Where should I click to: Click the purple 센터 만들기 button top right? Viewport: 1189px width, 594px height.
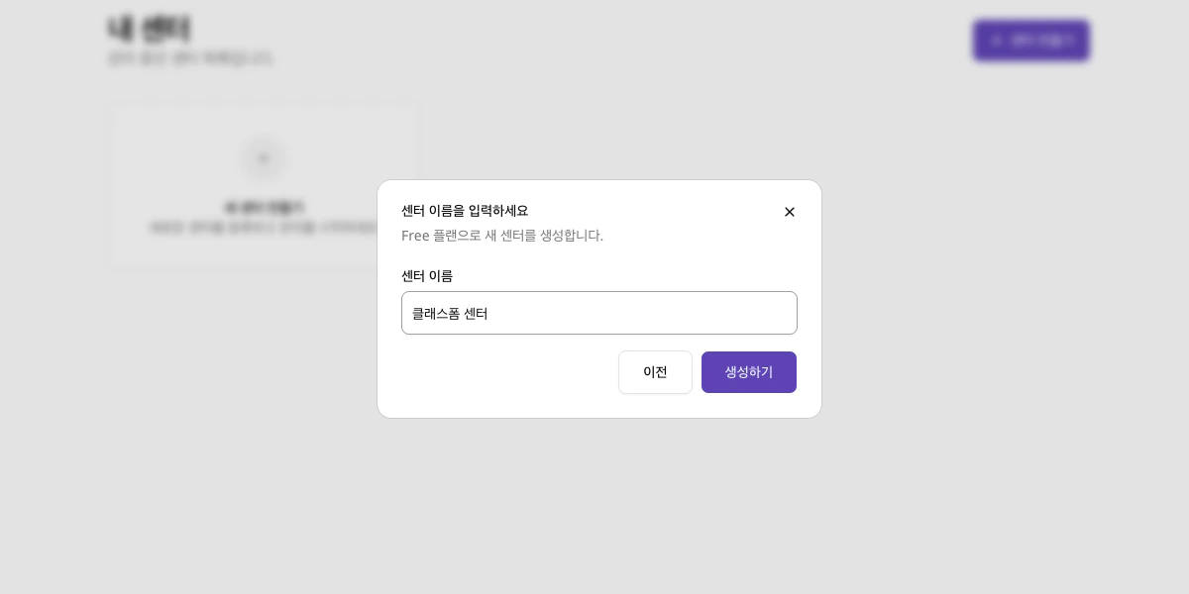pos(1031,41)
